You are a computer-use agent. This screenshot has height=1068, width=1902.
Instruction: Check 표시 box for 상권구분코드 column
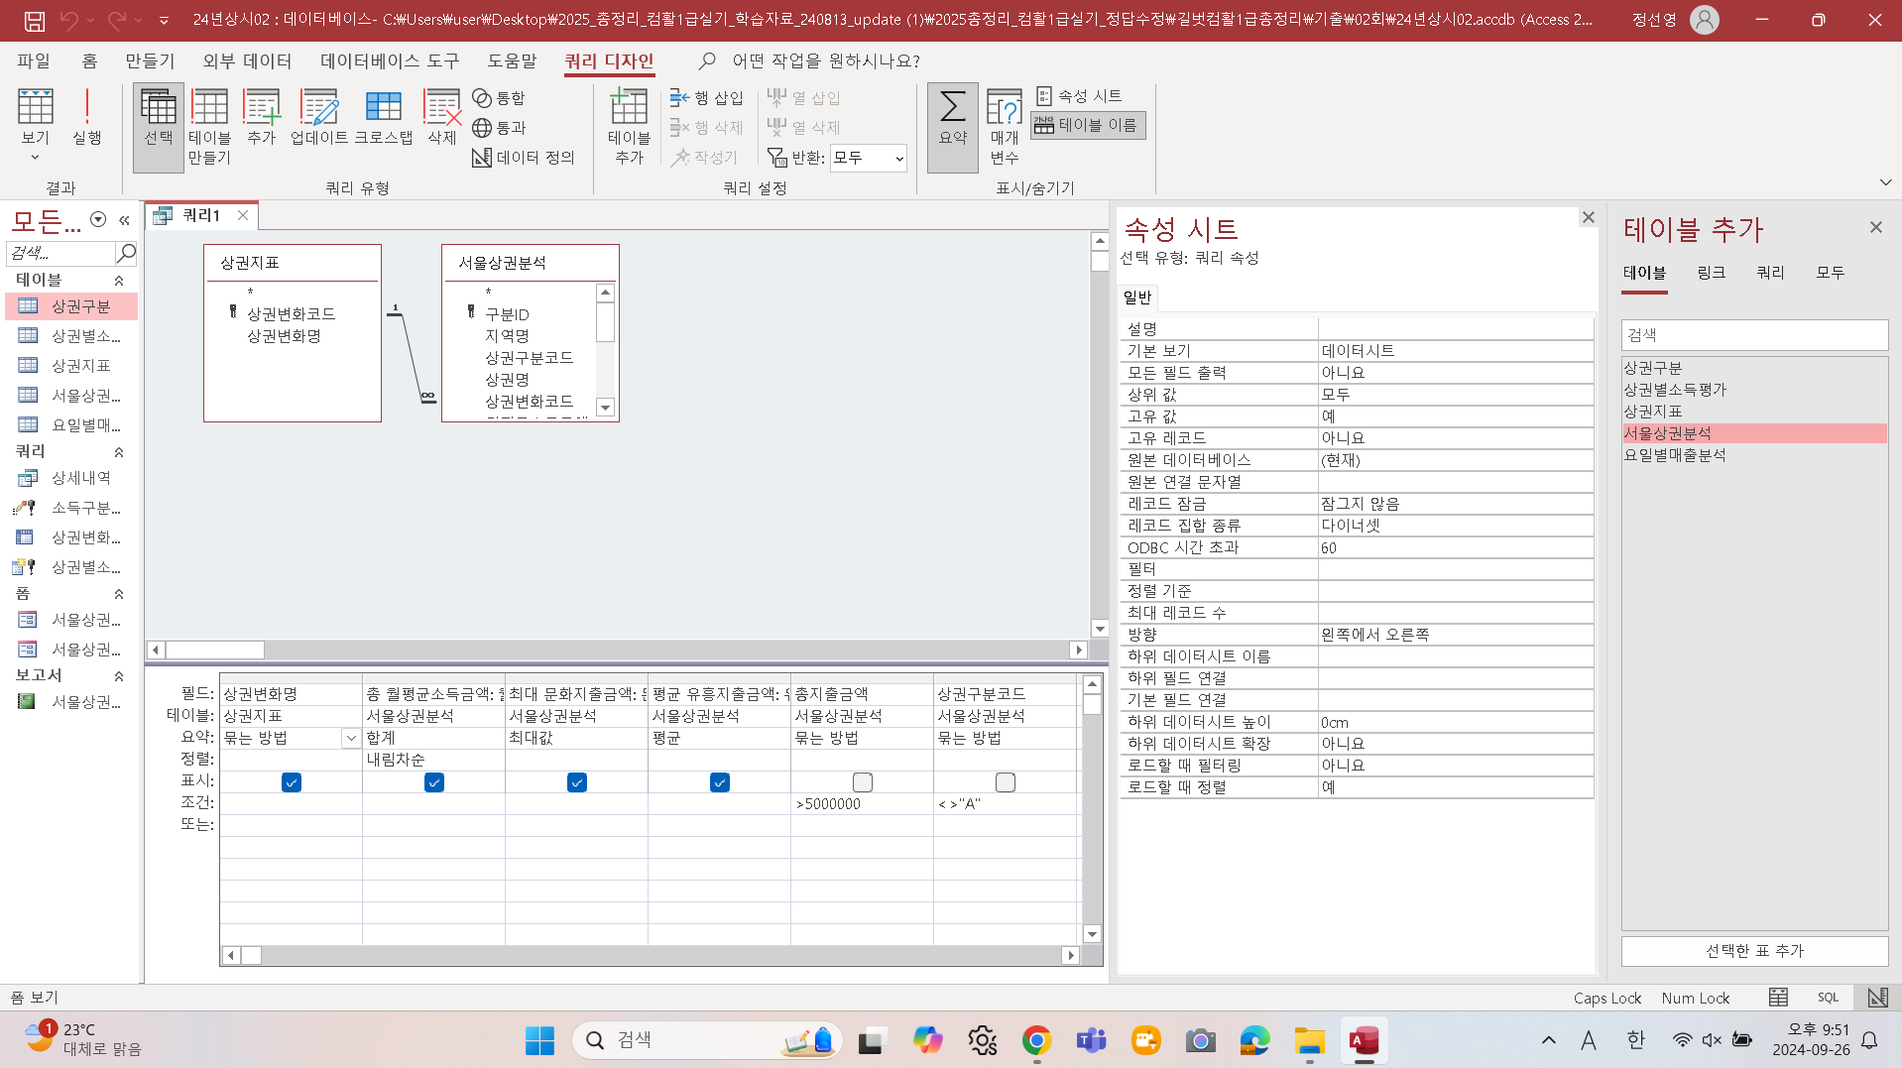point(1005,782)
